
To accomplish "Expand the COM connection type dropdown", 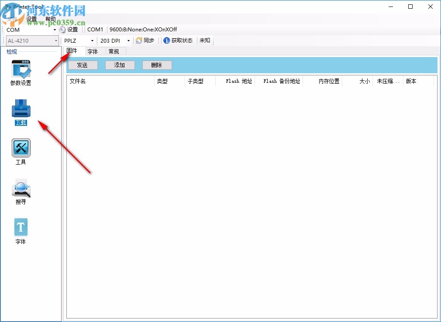I will pos(55,30).
